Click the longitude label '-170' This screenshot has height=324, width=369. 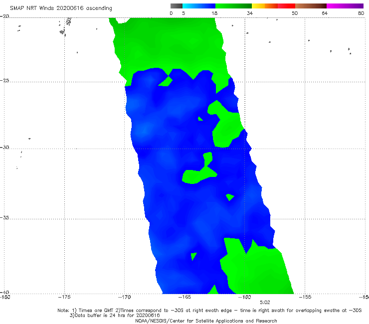coord(124,297)
